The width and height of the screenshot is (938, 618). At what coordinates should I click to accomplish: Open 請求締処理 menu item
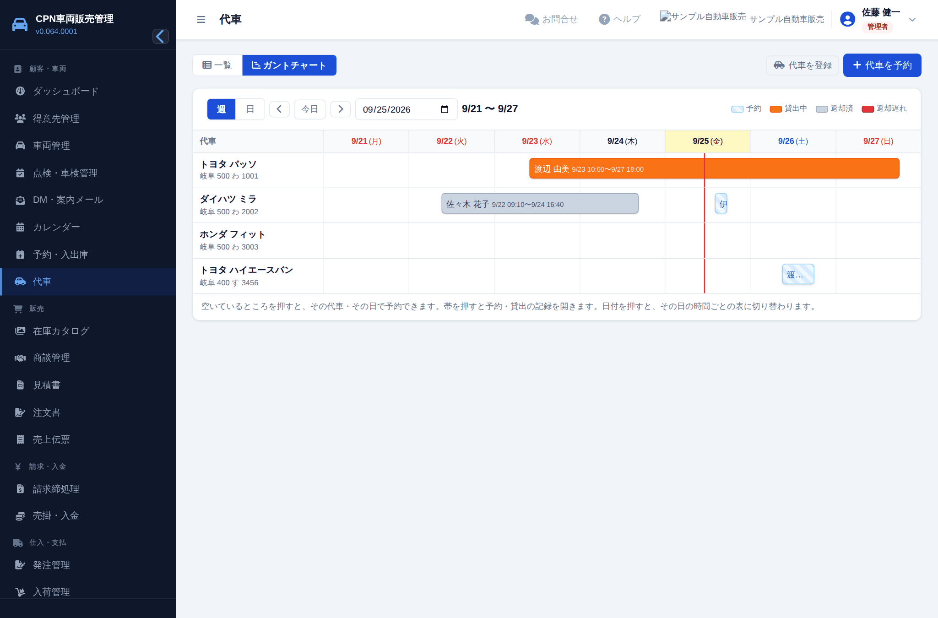(x=88, y=489)
